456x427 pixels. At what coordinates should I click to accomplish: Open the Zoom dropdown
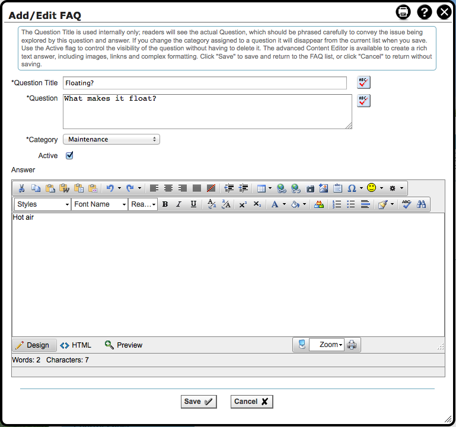(327, 345)
